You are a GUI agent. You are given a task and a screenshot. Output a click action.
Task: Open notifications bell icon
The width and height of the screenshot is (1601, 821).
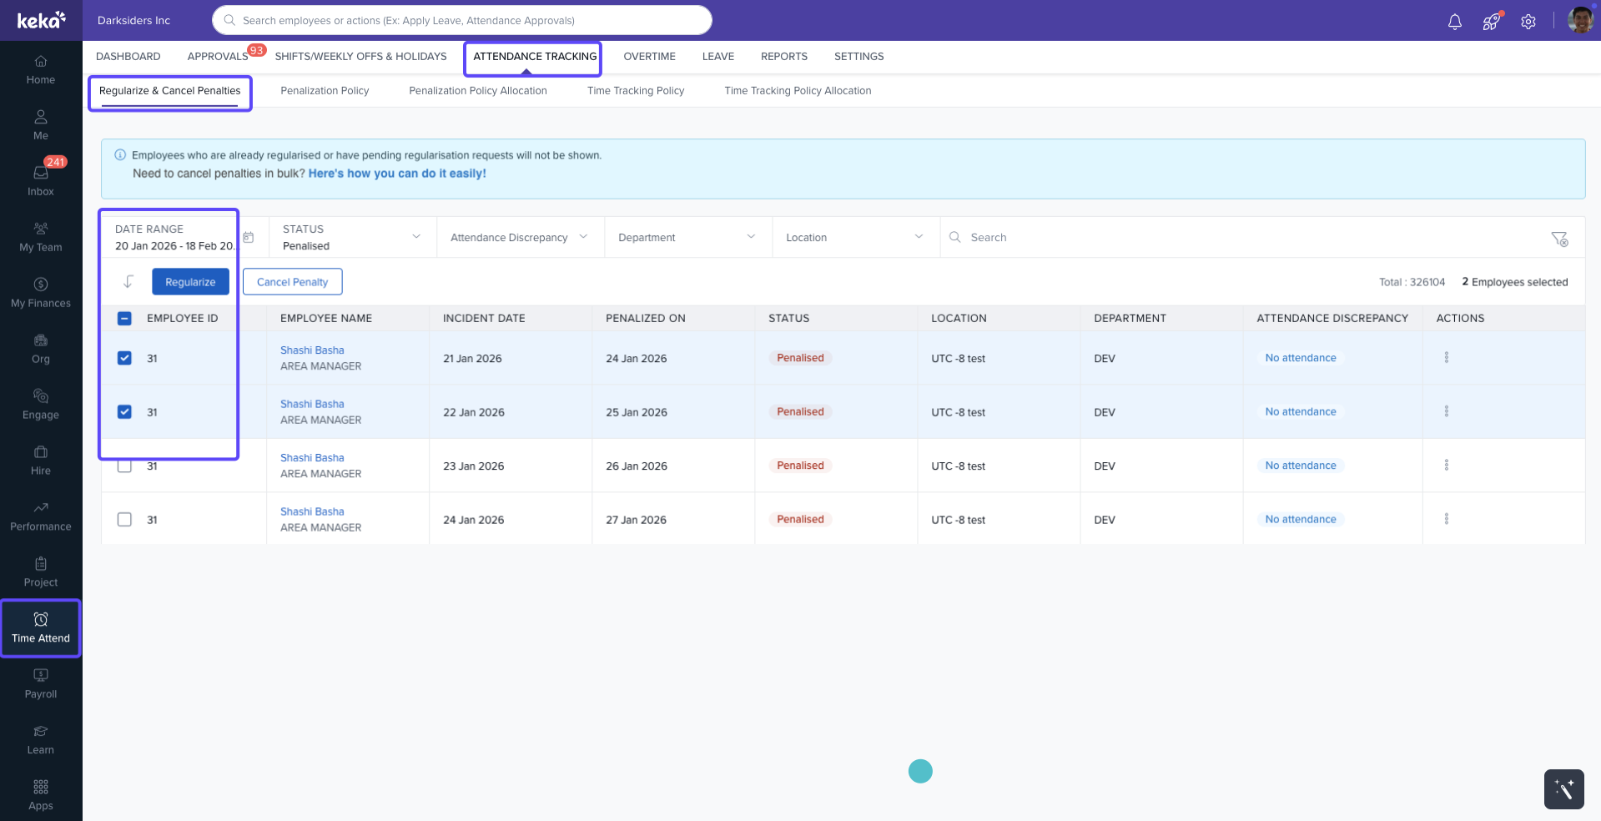pos(1454,22)
